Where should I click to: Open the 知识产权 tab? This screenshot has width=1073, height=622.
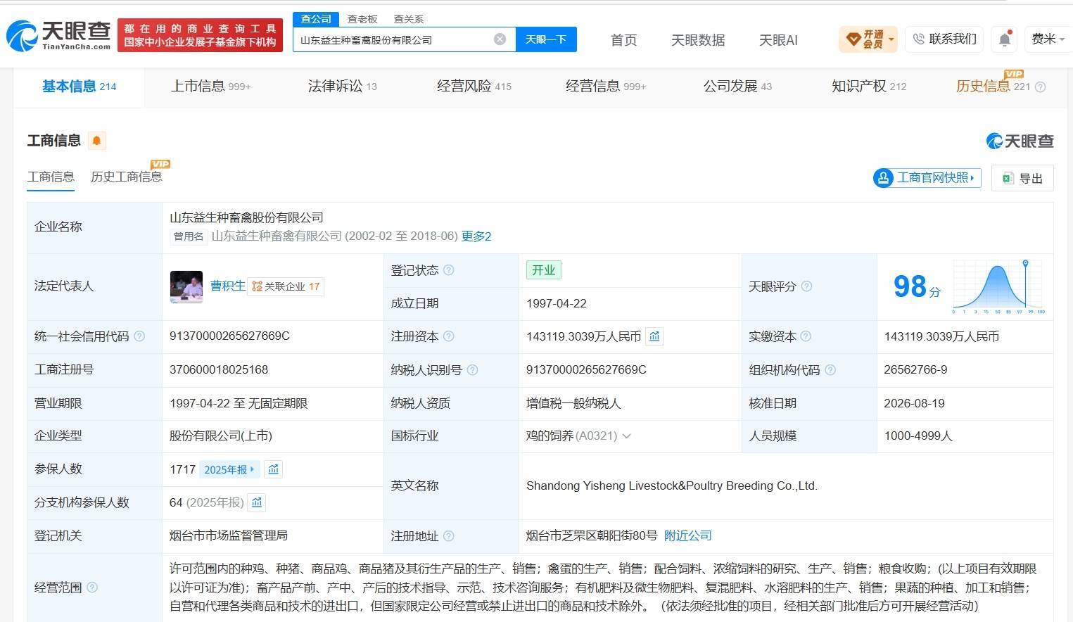(x=869, y=87)
